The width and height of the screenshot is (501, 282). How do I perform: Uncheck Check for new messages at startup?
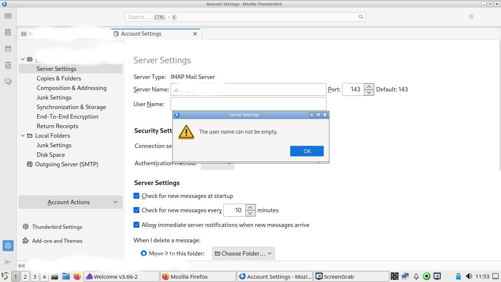click(x=136, y=196)
